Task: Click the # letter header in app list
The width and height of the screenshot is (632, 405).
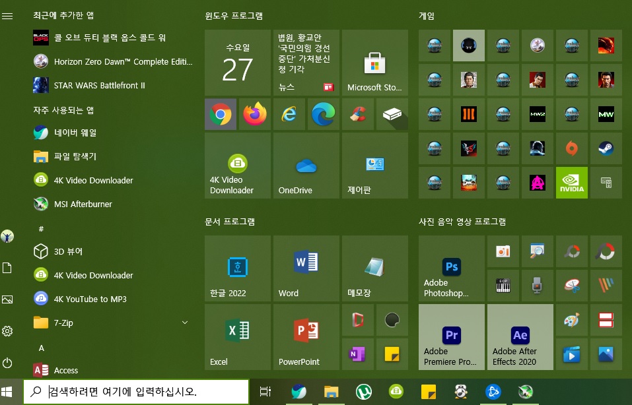Action: (x=41, y=229)
